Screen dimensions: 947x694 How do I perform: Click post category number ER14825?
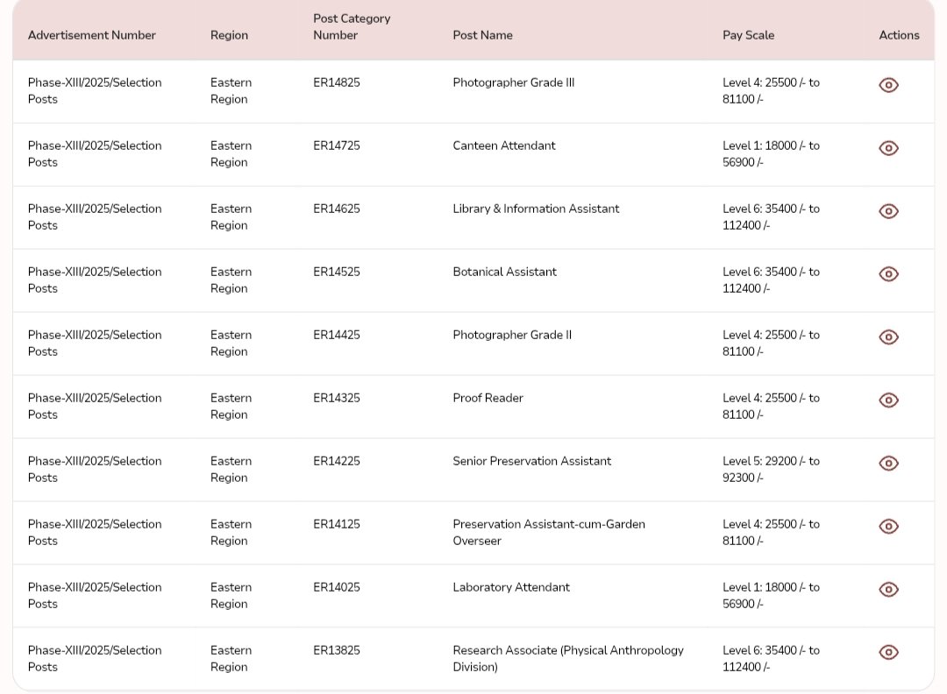point(336,82)
